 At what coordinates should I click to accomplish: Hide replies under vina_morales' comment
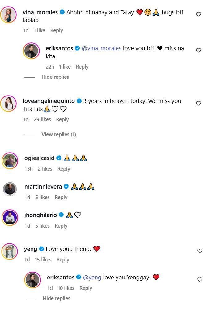tap(55, 77)
